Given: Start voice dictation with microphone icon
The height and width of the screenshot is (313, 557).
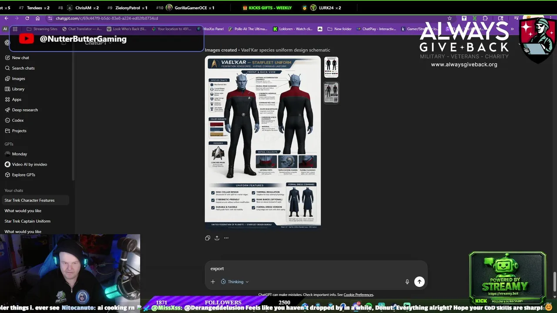Looking at the screenshot, I should [x=407, y=282].
